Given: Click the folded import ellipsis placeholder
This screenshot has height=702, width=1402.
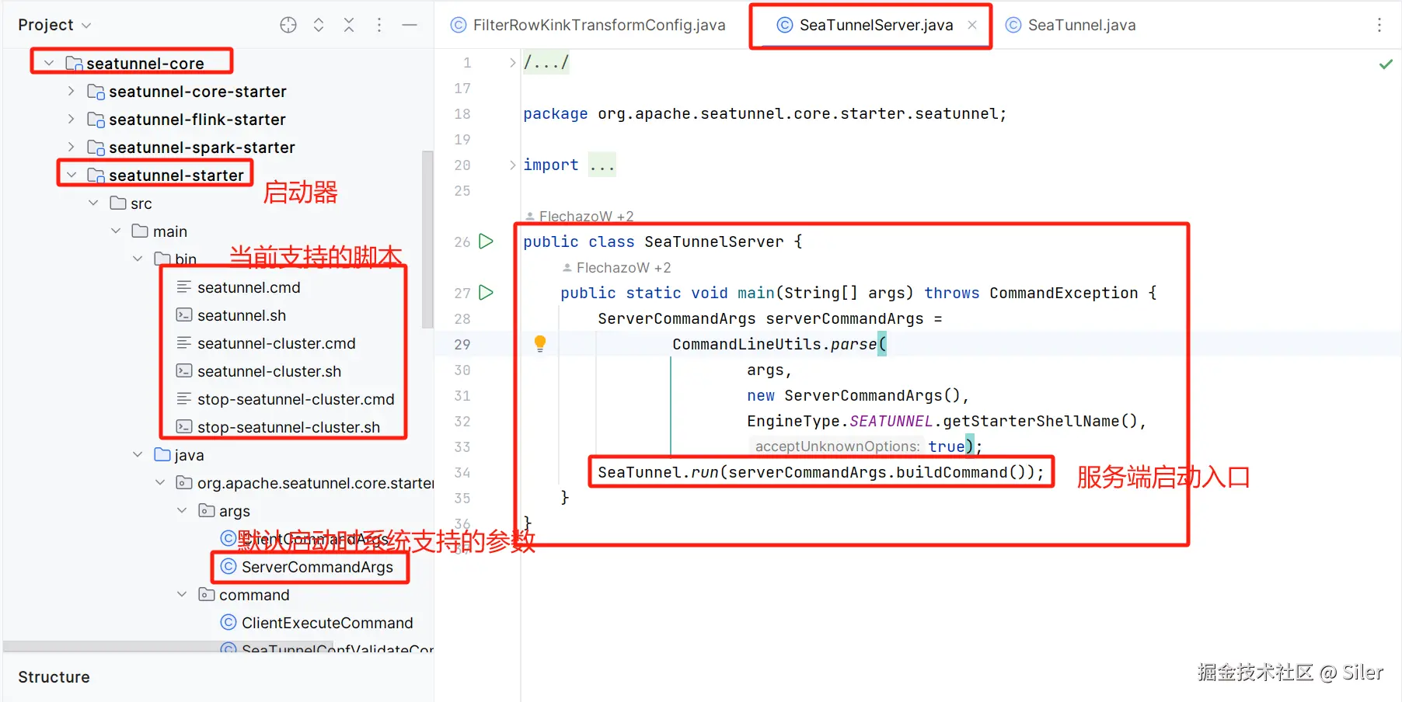Looking at the screenshot, I should (602, 165).
